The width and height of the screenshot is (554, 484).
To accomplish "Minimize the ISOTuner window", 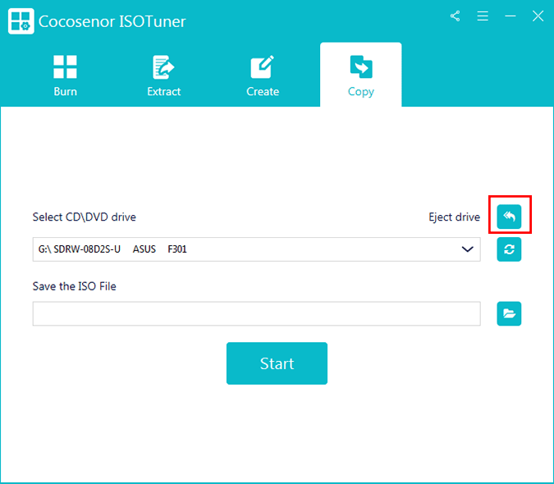I will tap(511, 16).
